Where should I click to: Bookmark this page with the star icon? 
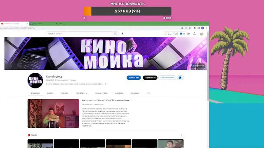pyautogui.click(x=190, y=28)
